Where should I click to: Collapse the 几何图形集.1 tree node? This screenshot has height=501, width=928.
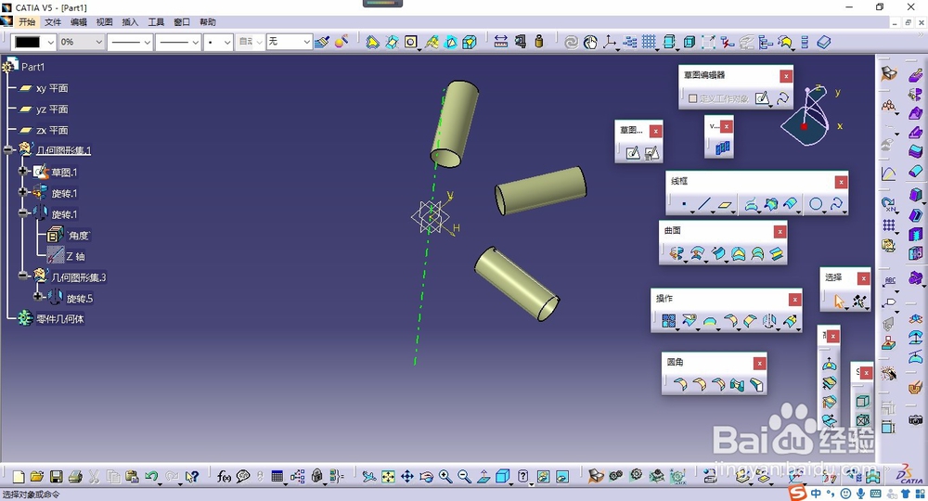(x=7, y=149)
